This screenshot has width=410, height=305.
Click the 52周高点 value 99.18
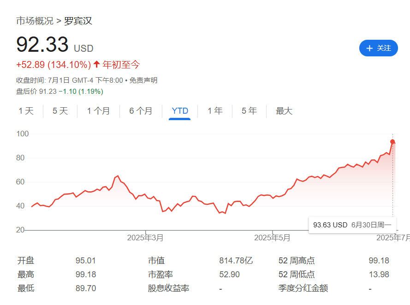(378, 261)
